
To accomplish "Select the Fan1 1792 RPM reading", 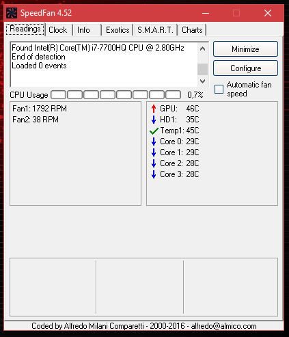I will [x=40, y=109].
